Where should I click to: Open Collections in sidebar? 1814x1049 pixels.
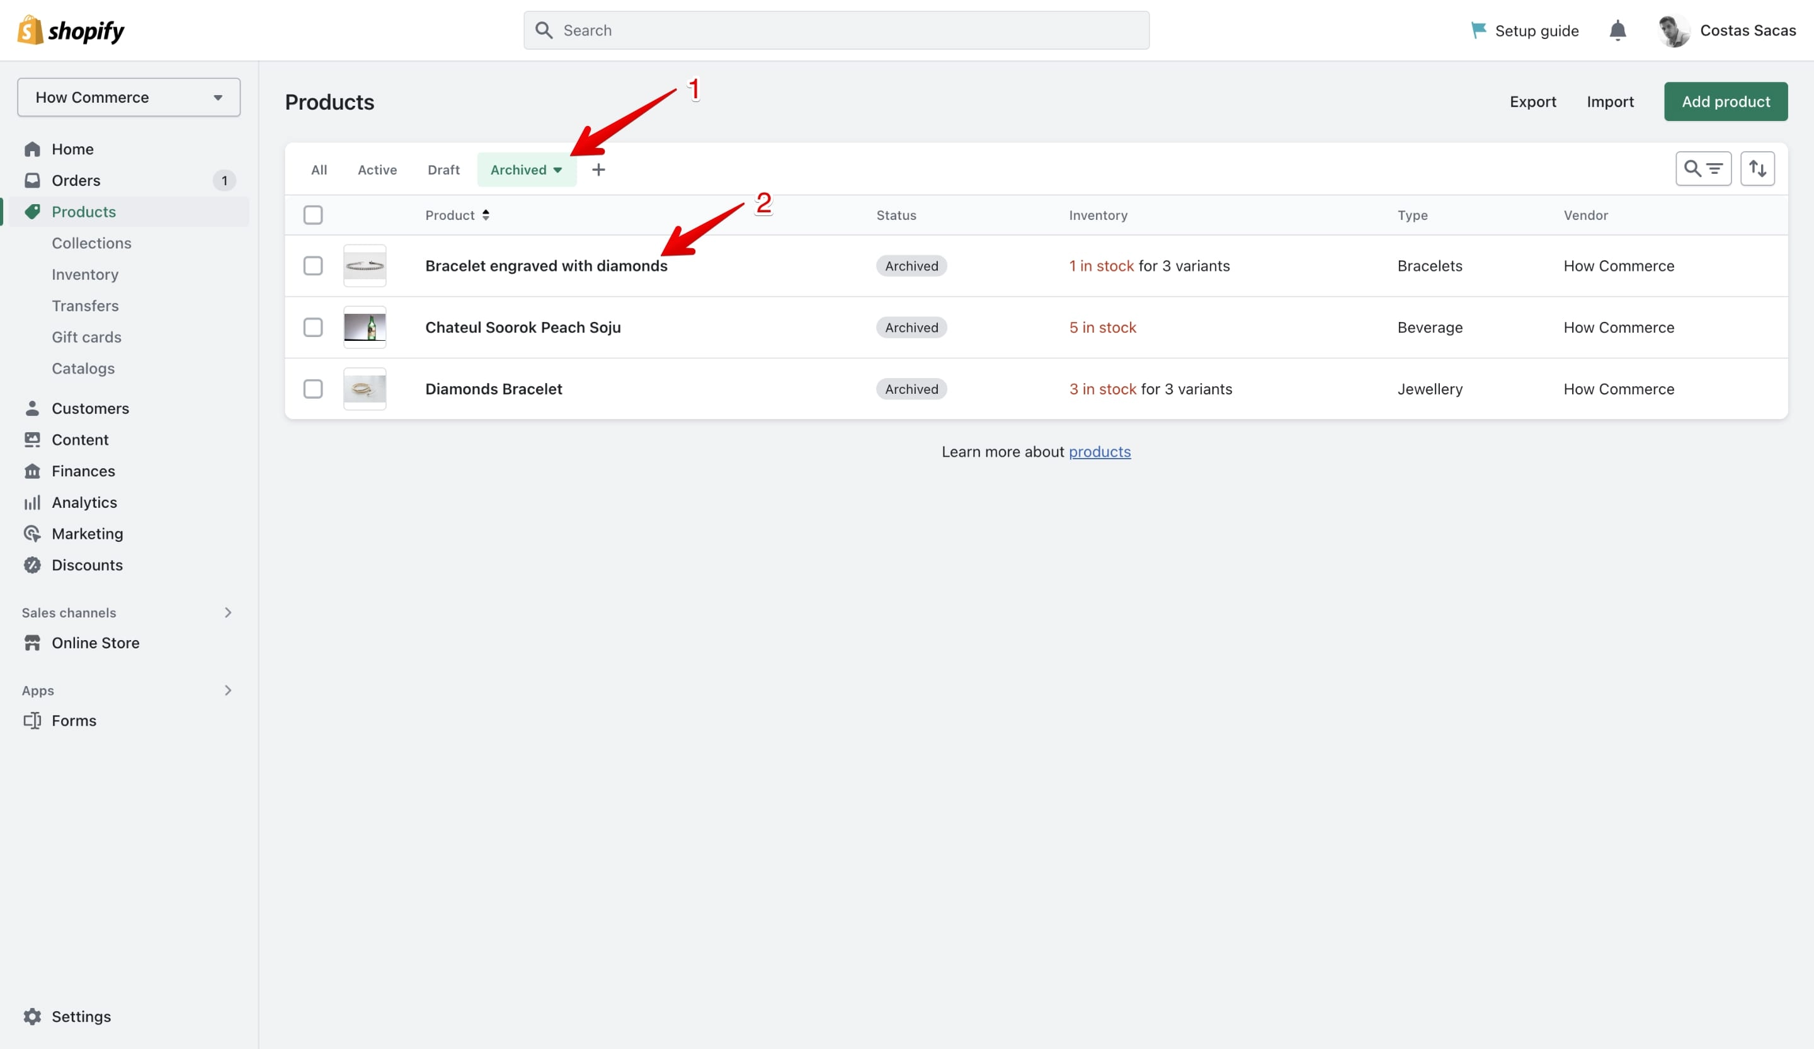tap(91, 243)
